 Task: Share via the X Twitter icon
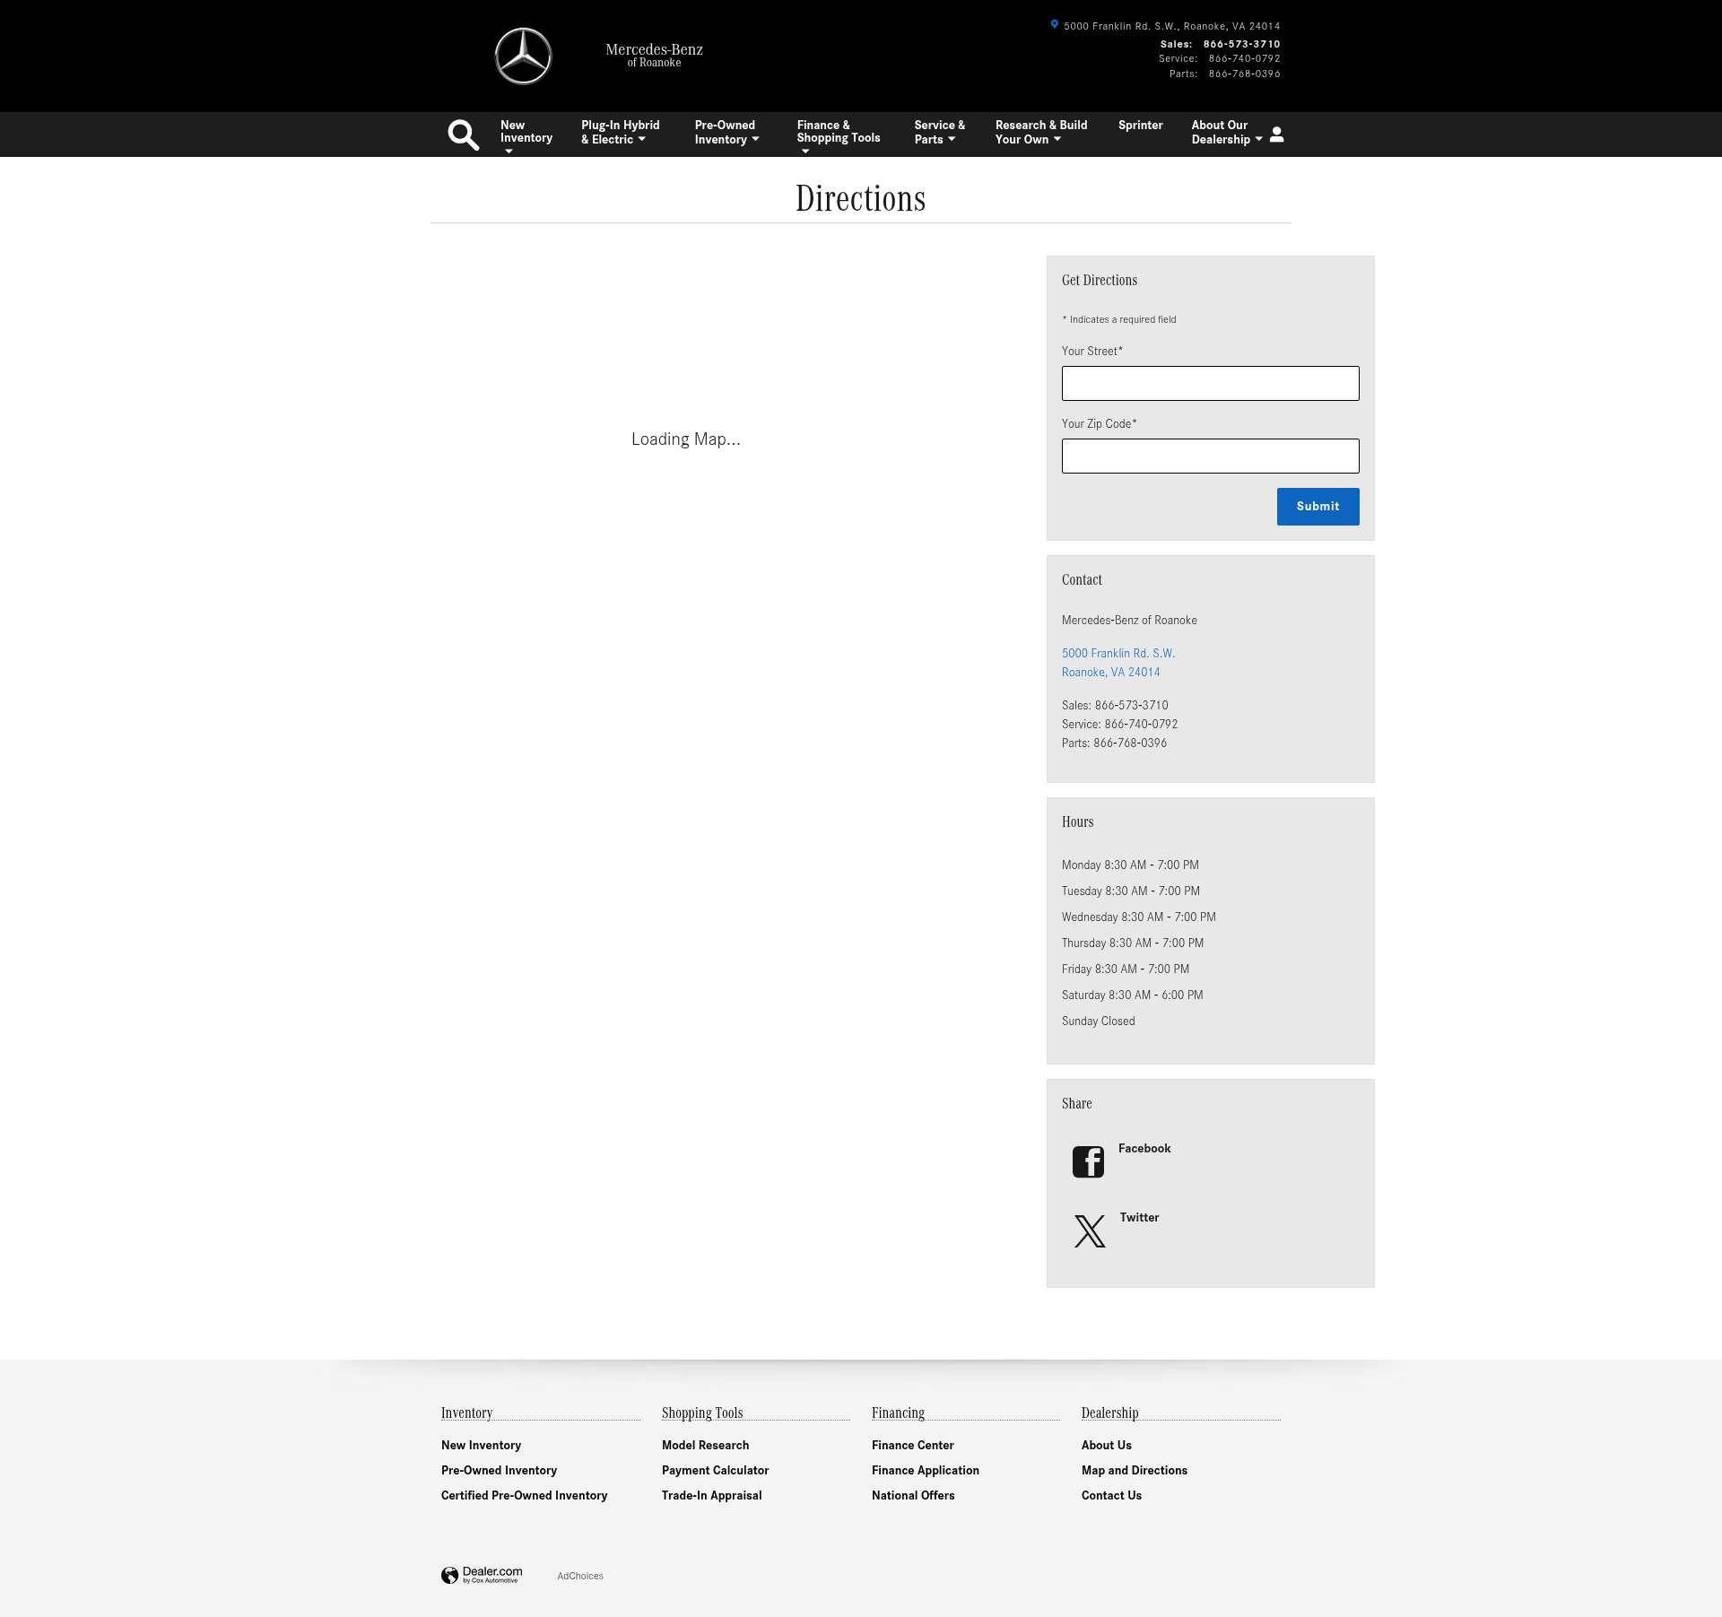point(1090,1230)
